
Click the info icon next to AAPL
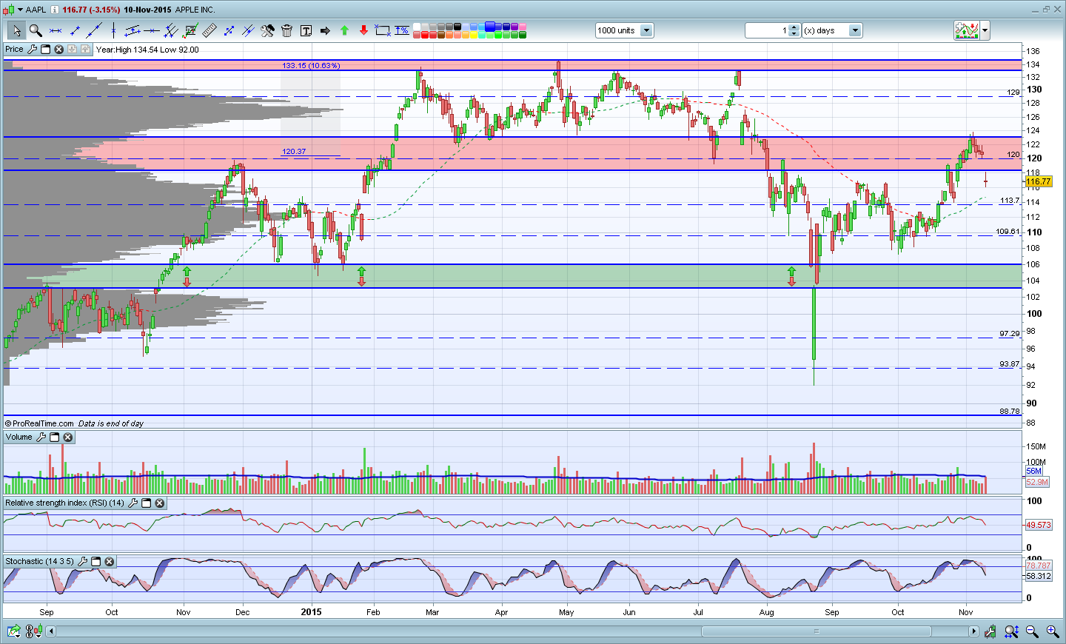click(54, 10)
